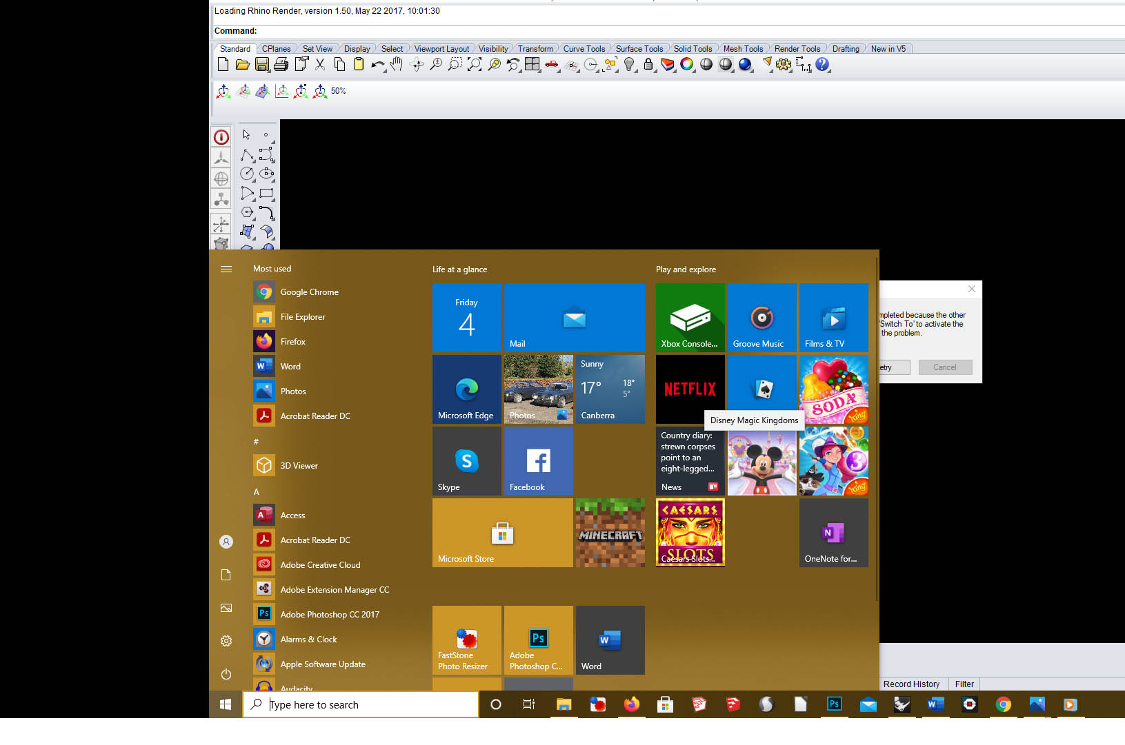This screenshot has width=1125, height=745.
Task: Cut selection with the scissors icon
Action: click(320, 65)
